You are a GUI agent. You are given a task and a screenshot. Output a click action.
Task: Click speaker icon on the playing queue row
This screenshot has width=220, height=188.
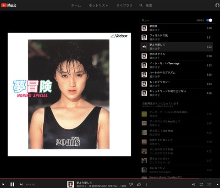pyautogui.click(x=144, y=47)
